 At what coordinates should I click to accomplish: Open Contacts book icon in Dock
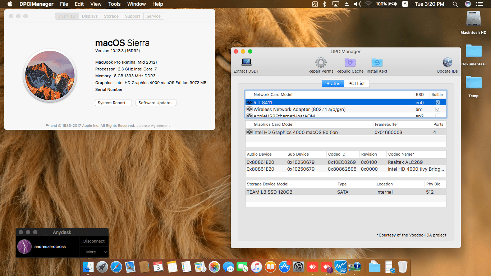tap(144, 267)
